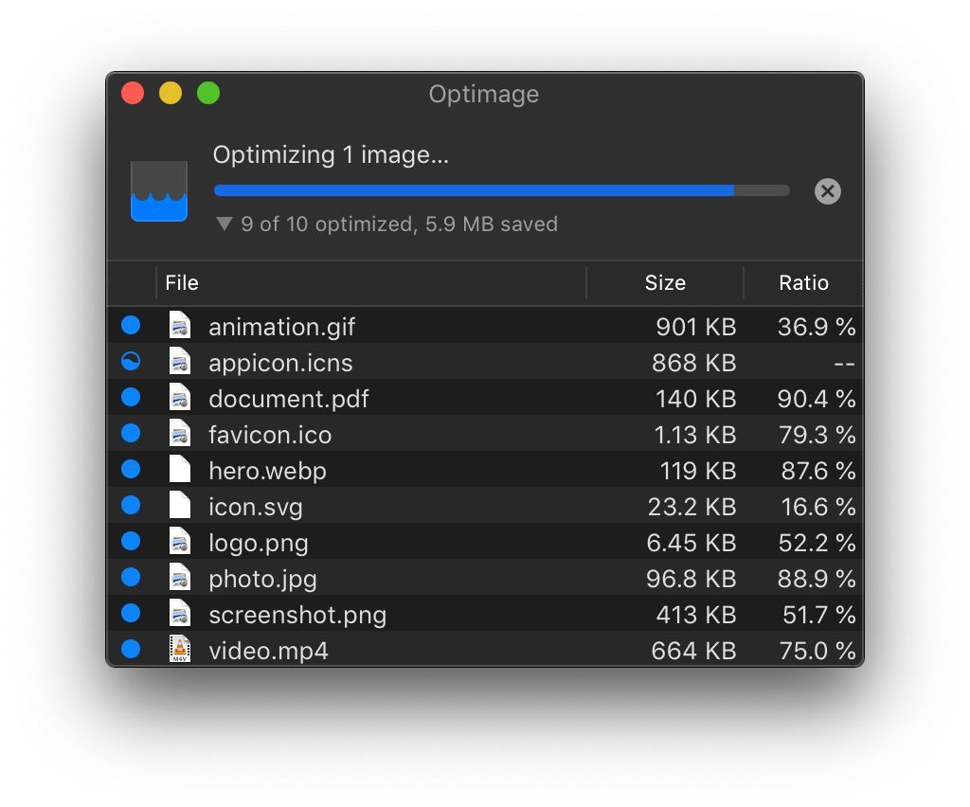Click the yellow minimize window button
This screenshot has height=807, width=970.
[x=171, y=94]
